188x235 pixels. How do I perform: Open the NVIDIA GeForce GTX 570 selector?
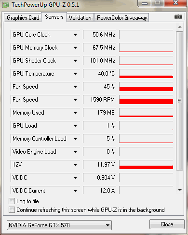tap(59, 225)
